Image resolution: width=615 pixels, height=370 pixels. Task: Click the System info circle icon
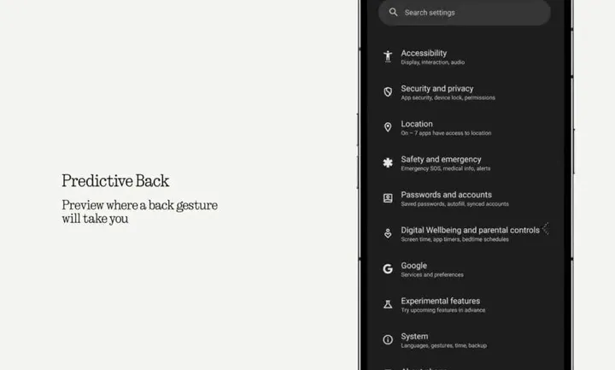[388, 339]
